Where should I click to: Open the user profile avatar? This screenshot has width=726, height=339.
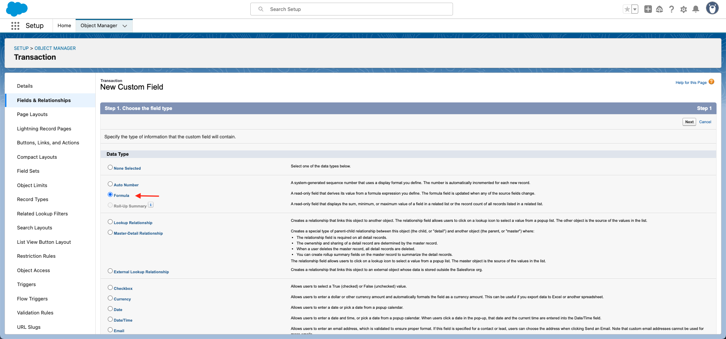(x=712, y=8)
